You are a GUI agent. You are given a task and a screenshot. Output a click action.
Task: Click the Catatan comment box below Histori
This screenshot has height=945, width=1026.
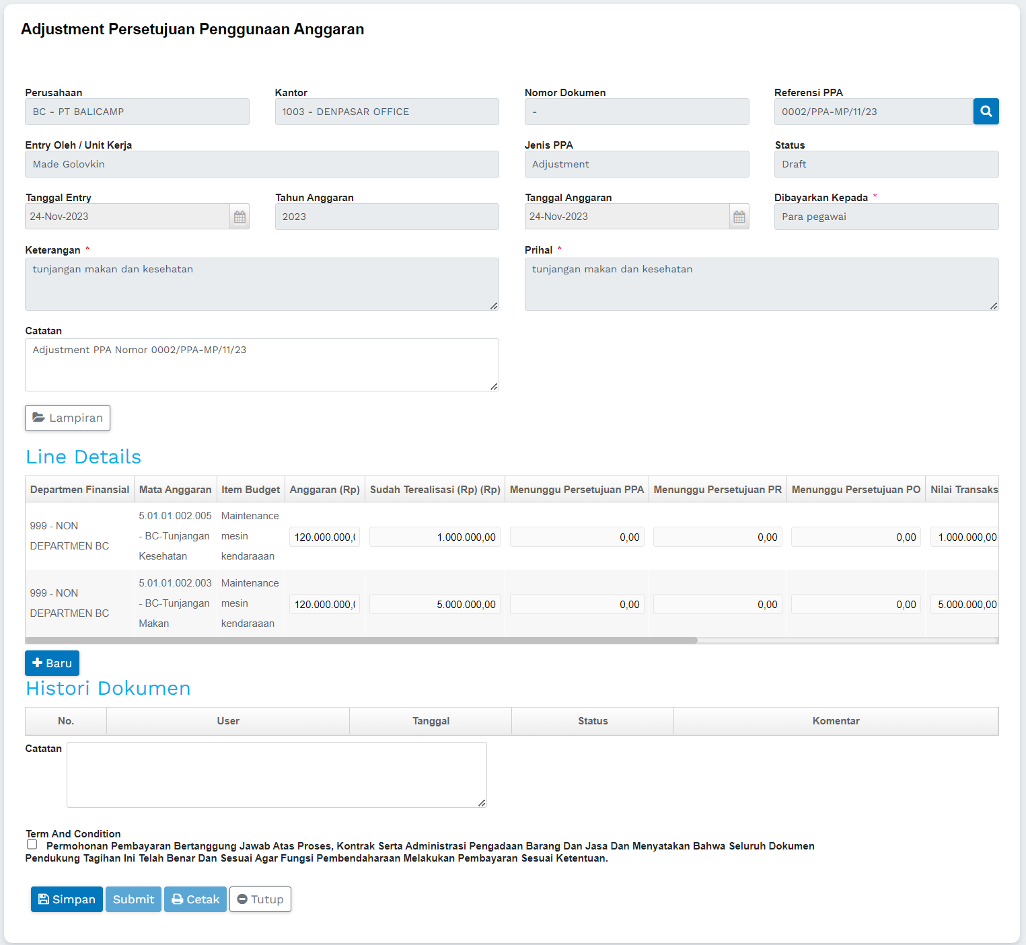277,774
